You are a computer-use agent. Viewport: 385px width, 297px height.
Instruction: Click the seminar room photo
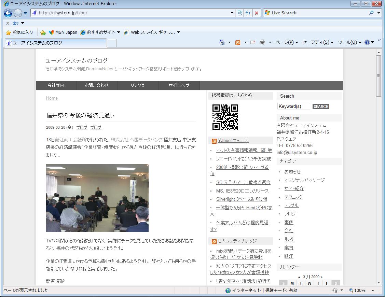click(x=97, y=198)
